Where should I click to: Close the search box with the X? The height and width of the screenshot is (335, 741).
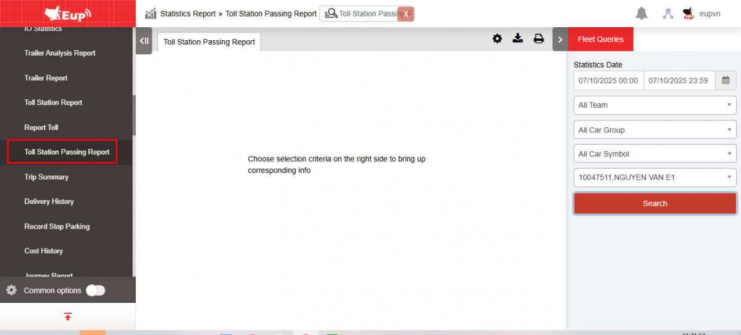406,14
